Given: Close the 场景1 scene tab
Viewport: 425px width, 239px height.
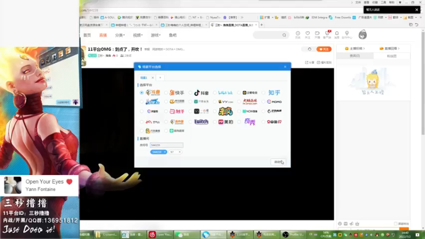Looking at the screenshot, I should (x=152, y=78).
